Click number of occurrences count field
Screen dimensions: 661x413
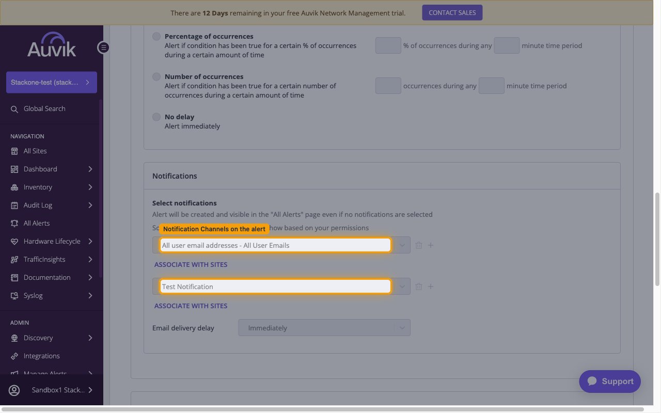click(x=388, y=86)
